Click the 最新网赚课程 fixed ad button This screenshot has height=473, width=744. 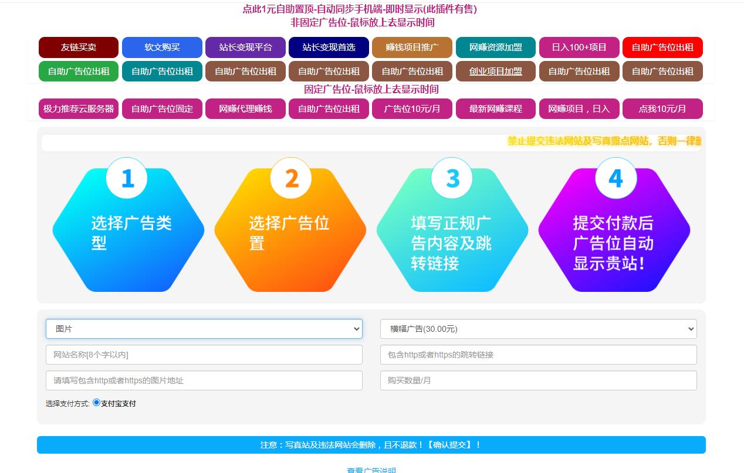tap(496, 109)
